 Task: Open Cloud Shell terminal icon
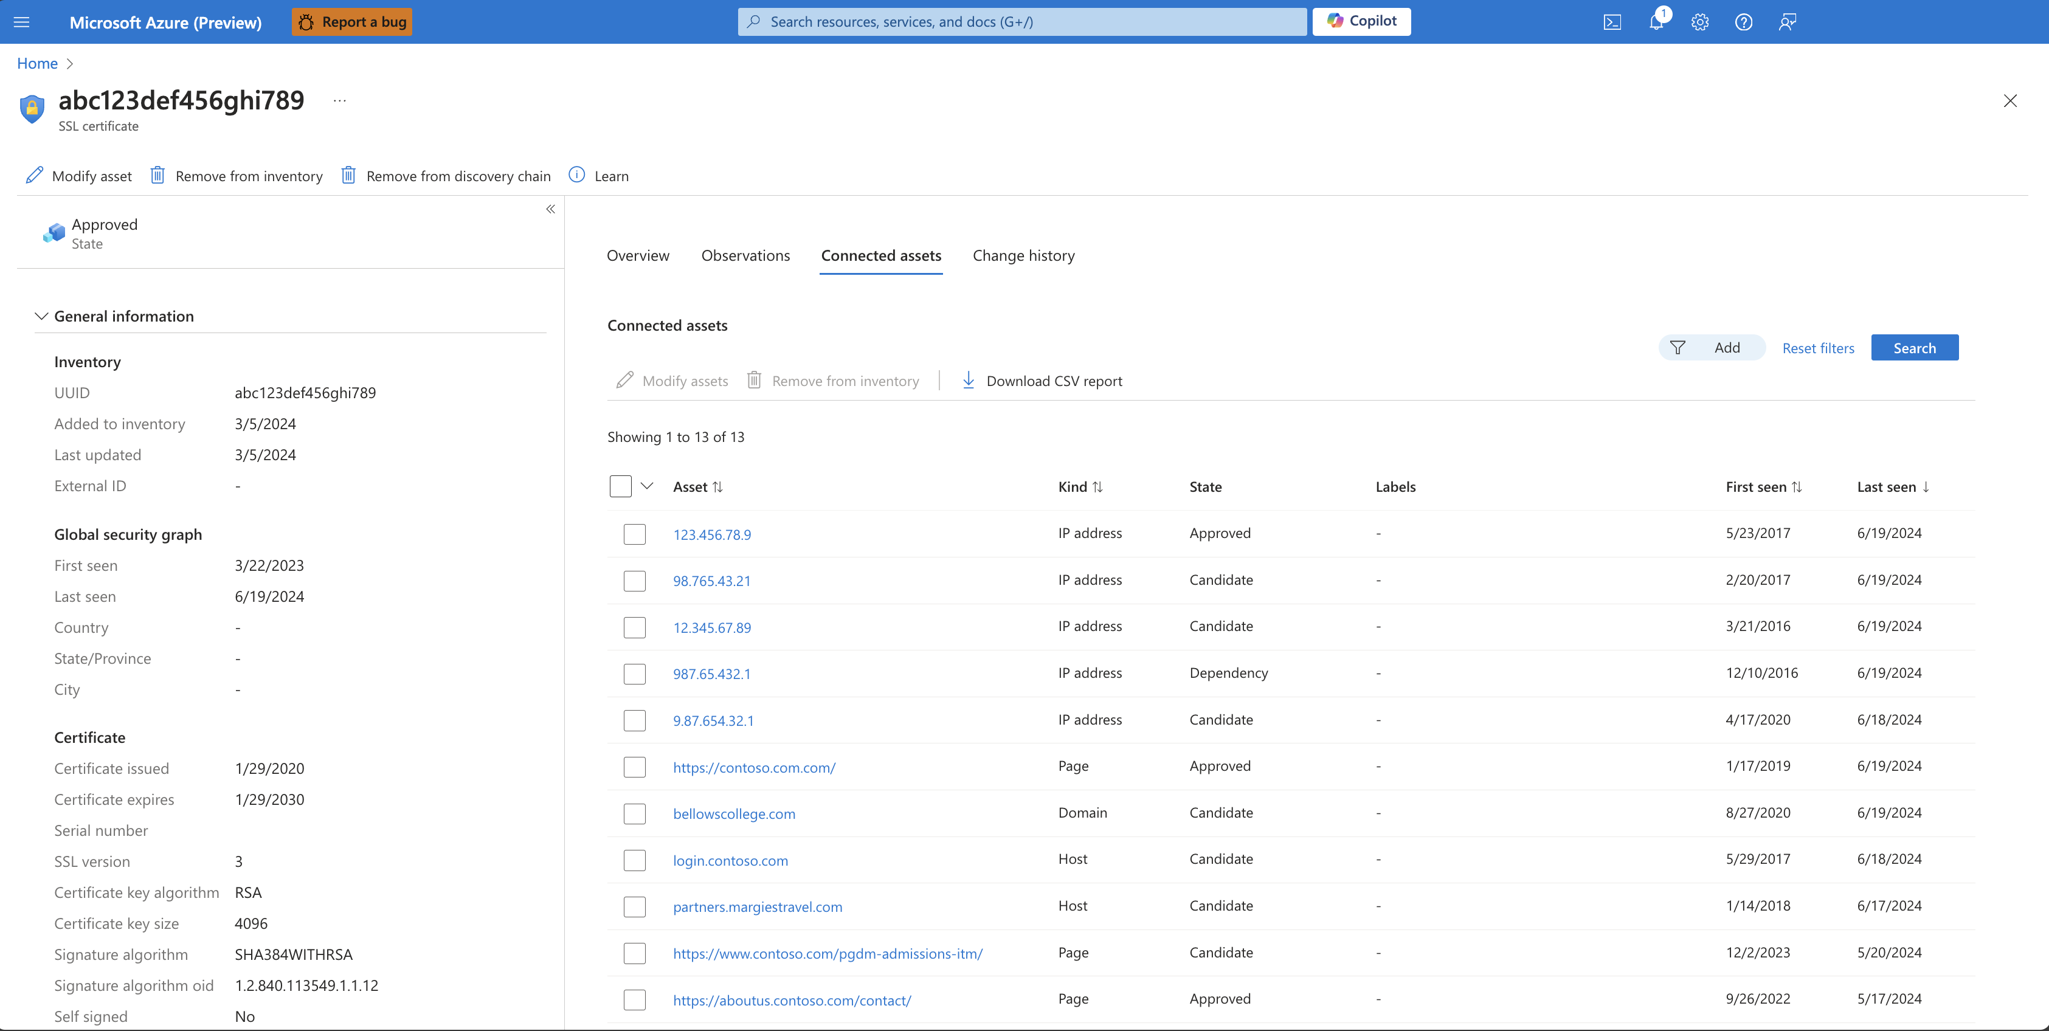pyautogui.click(x=1612, y=22)
